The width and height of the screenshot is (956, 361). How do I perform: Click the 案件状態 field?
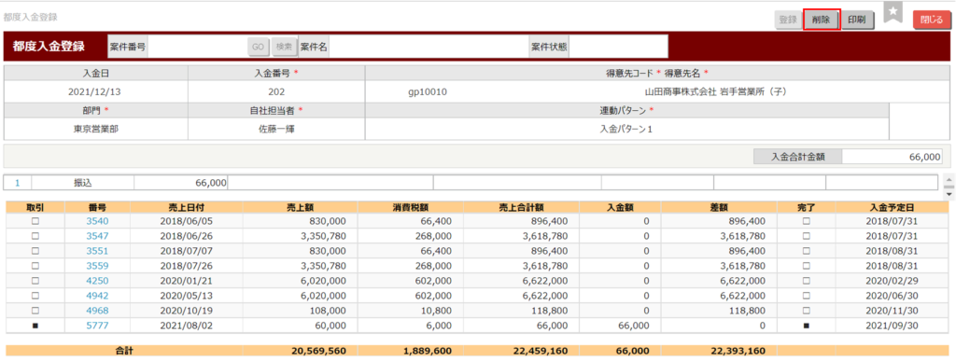point(618,47)
